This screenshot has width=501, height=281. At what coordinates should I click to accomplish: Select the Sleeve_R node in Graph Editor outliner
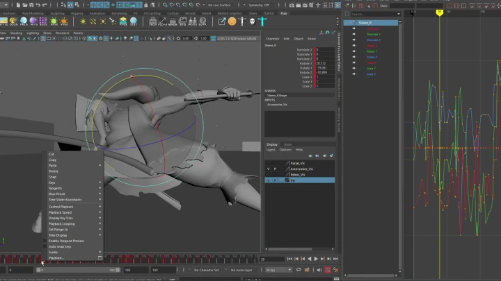pos(372,23)
